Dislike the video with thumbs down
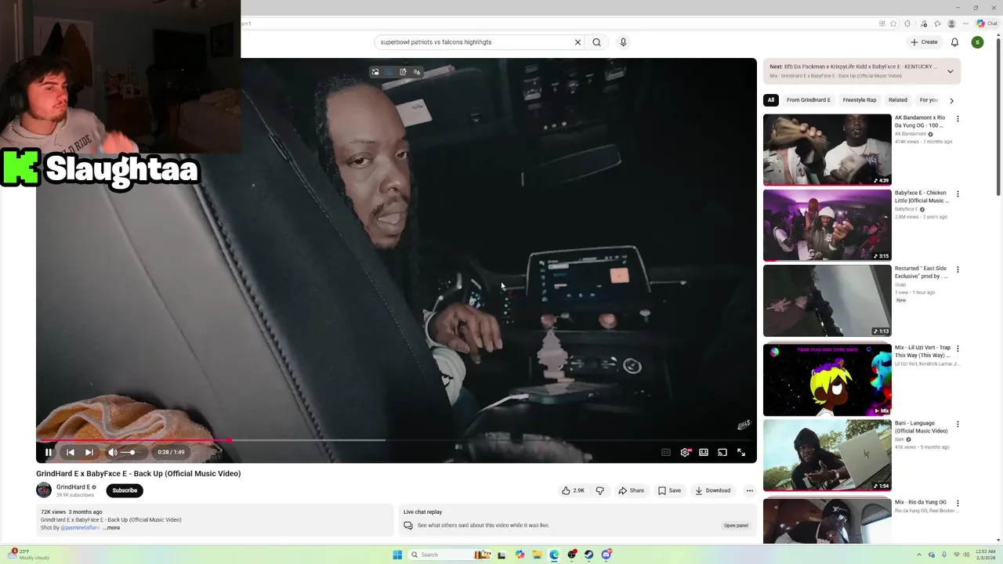Image resolution: width=1003 pixels, height=564 pixels. 600,490
